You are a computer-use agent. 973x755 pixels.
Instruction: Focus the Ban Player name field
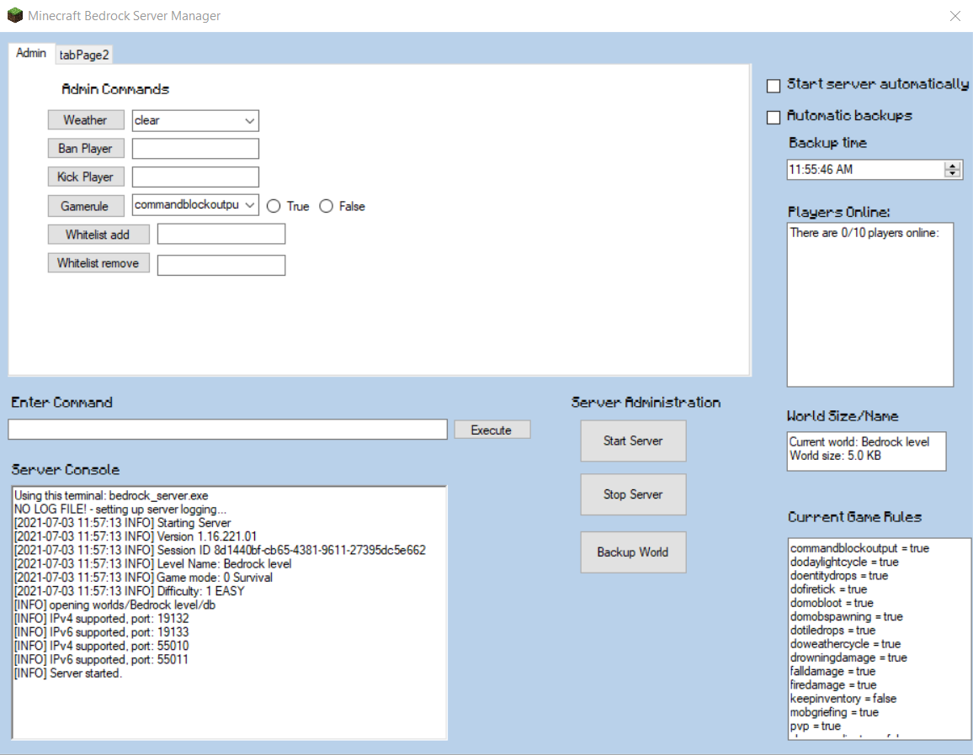pos(195,149)
